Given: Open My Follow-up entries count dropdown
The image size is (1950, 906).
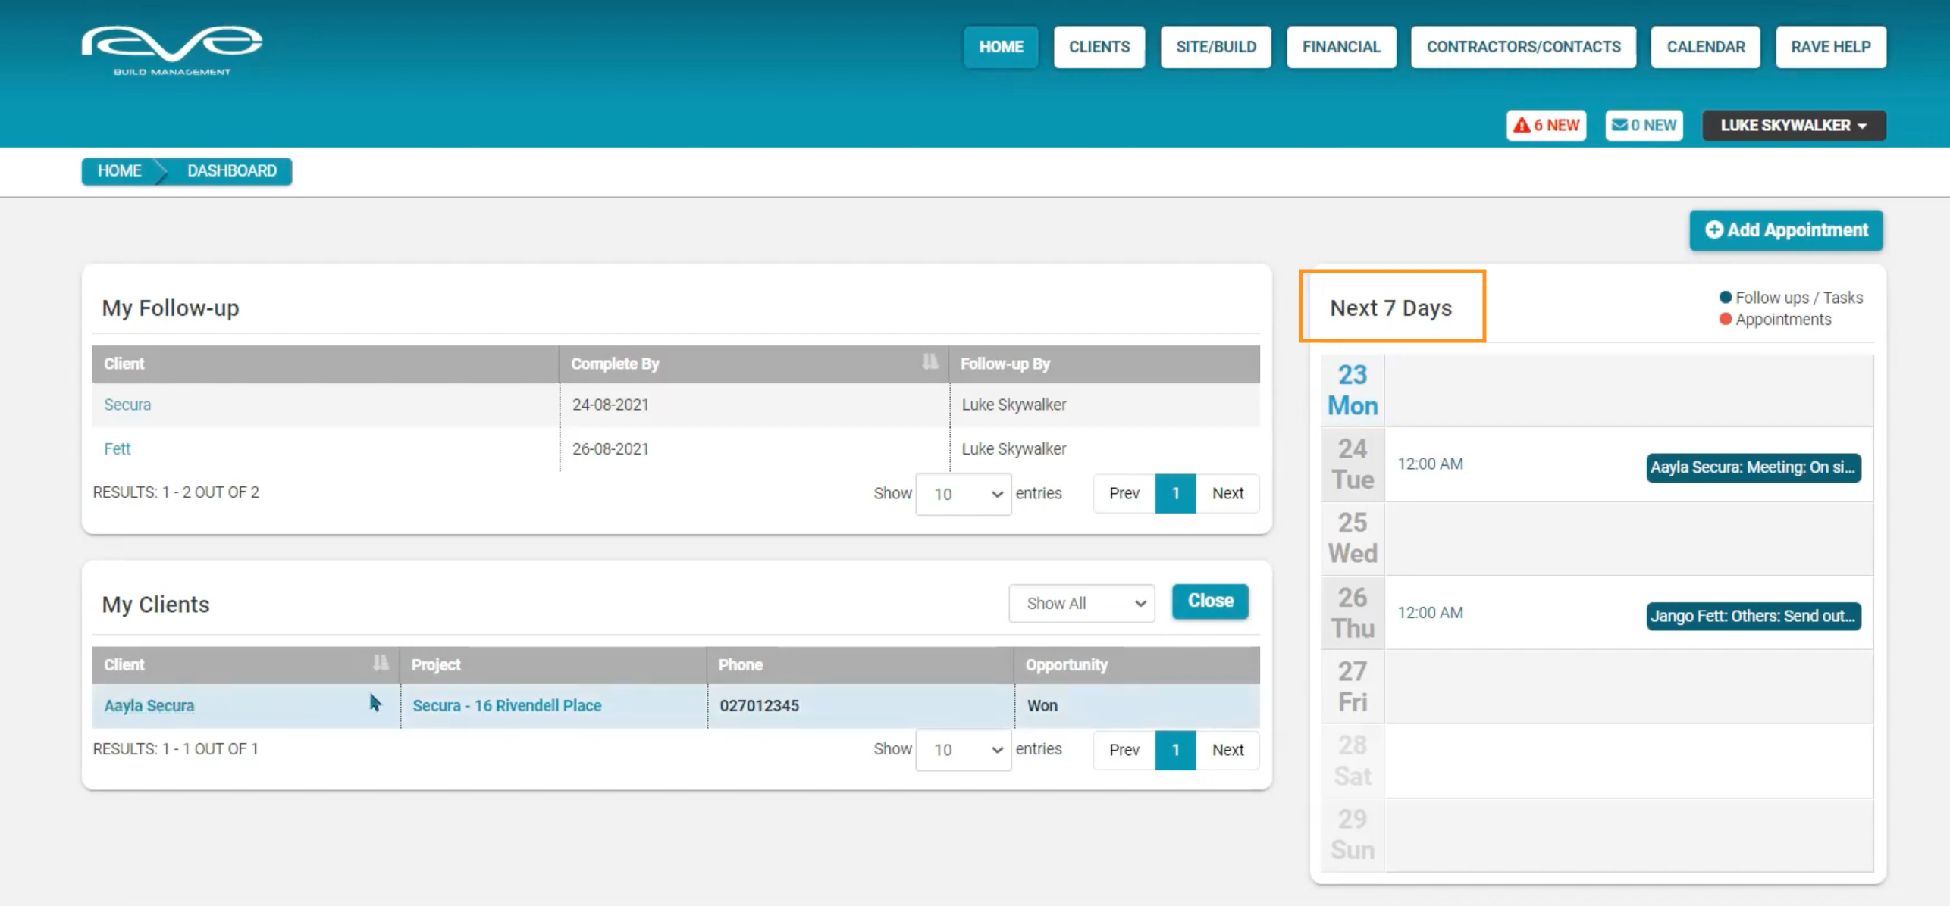Looking at the screenshot, I should click(x=963, y=494).
